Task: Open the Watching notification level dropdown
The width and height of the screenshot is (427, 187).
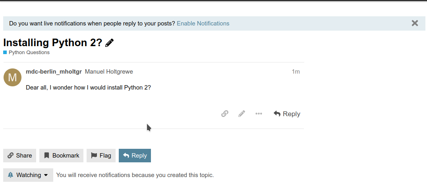Action: (x=28, y=175)
